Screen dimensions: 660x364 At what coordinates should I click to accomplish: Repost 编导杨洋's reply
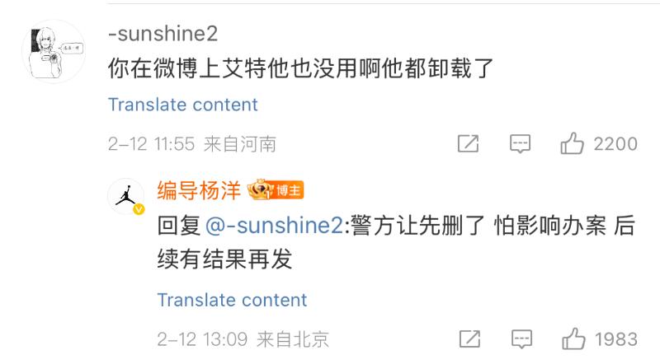(x=469, y=338)
